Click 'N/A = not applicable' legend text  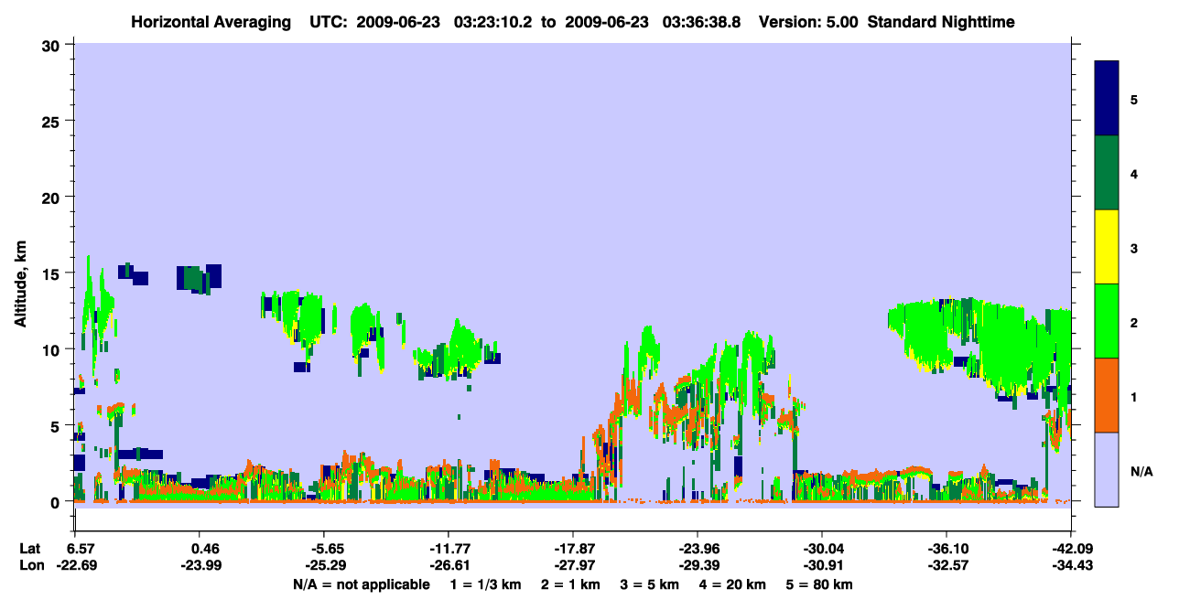[361, 584]
